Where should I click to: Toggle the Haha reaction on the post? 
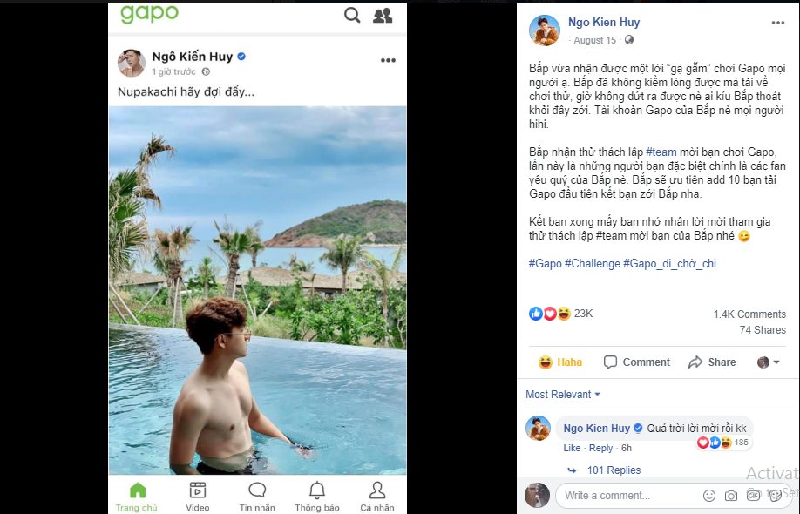pyautogui.click(x=559, y=362)
